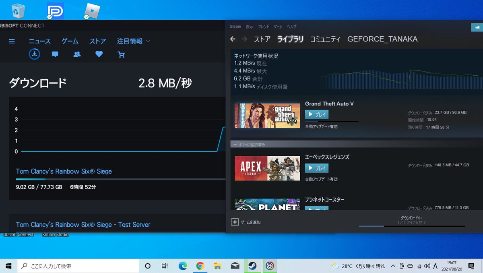Open network Wi-Fi icon in system tray
This screenshot has height=273, width=483.
[419, 266]
